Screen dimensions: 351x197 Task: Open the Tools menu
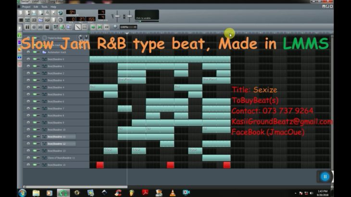pos(44,7)
